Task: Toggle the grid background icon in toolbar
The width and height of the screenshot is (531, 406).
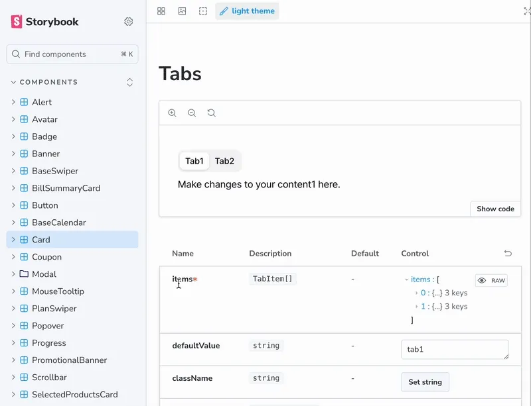Action: click(161, 11)
